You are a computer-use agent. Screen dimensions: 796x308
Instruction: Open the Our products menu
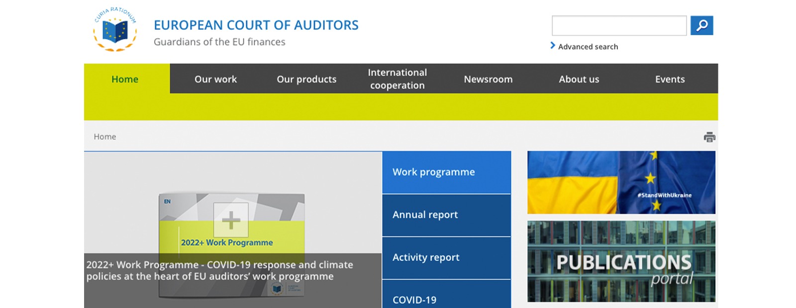click(306, 79)
